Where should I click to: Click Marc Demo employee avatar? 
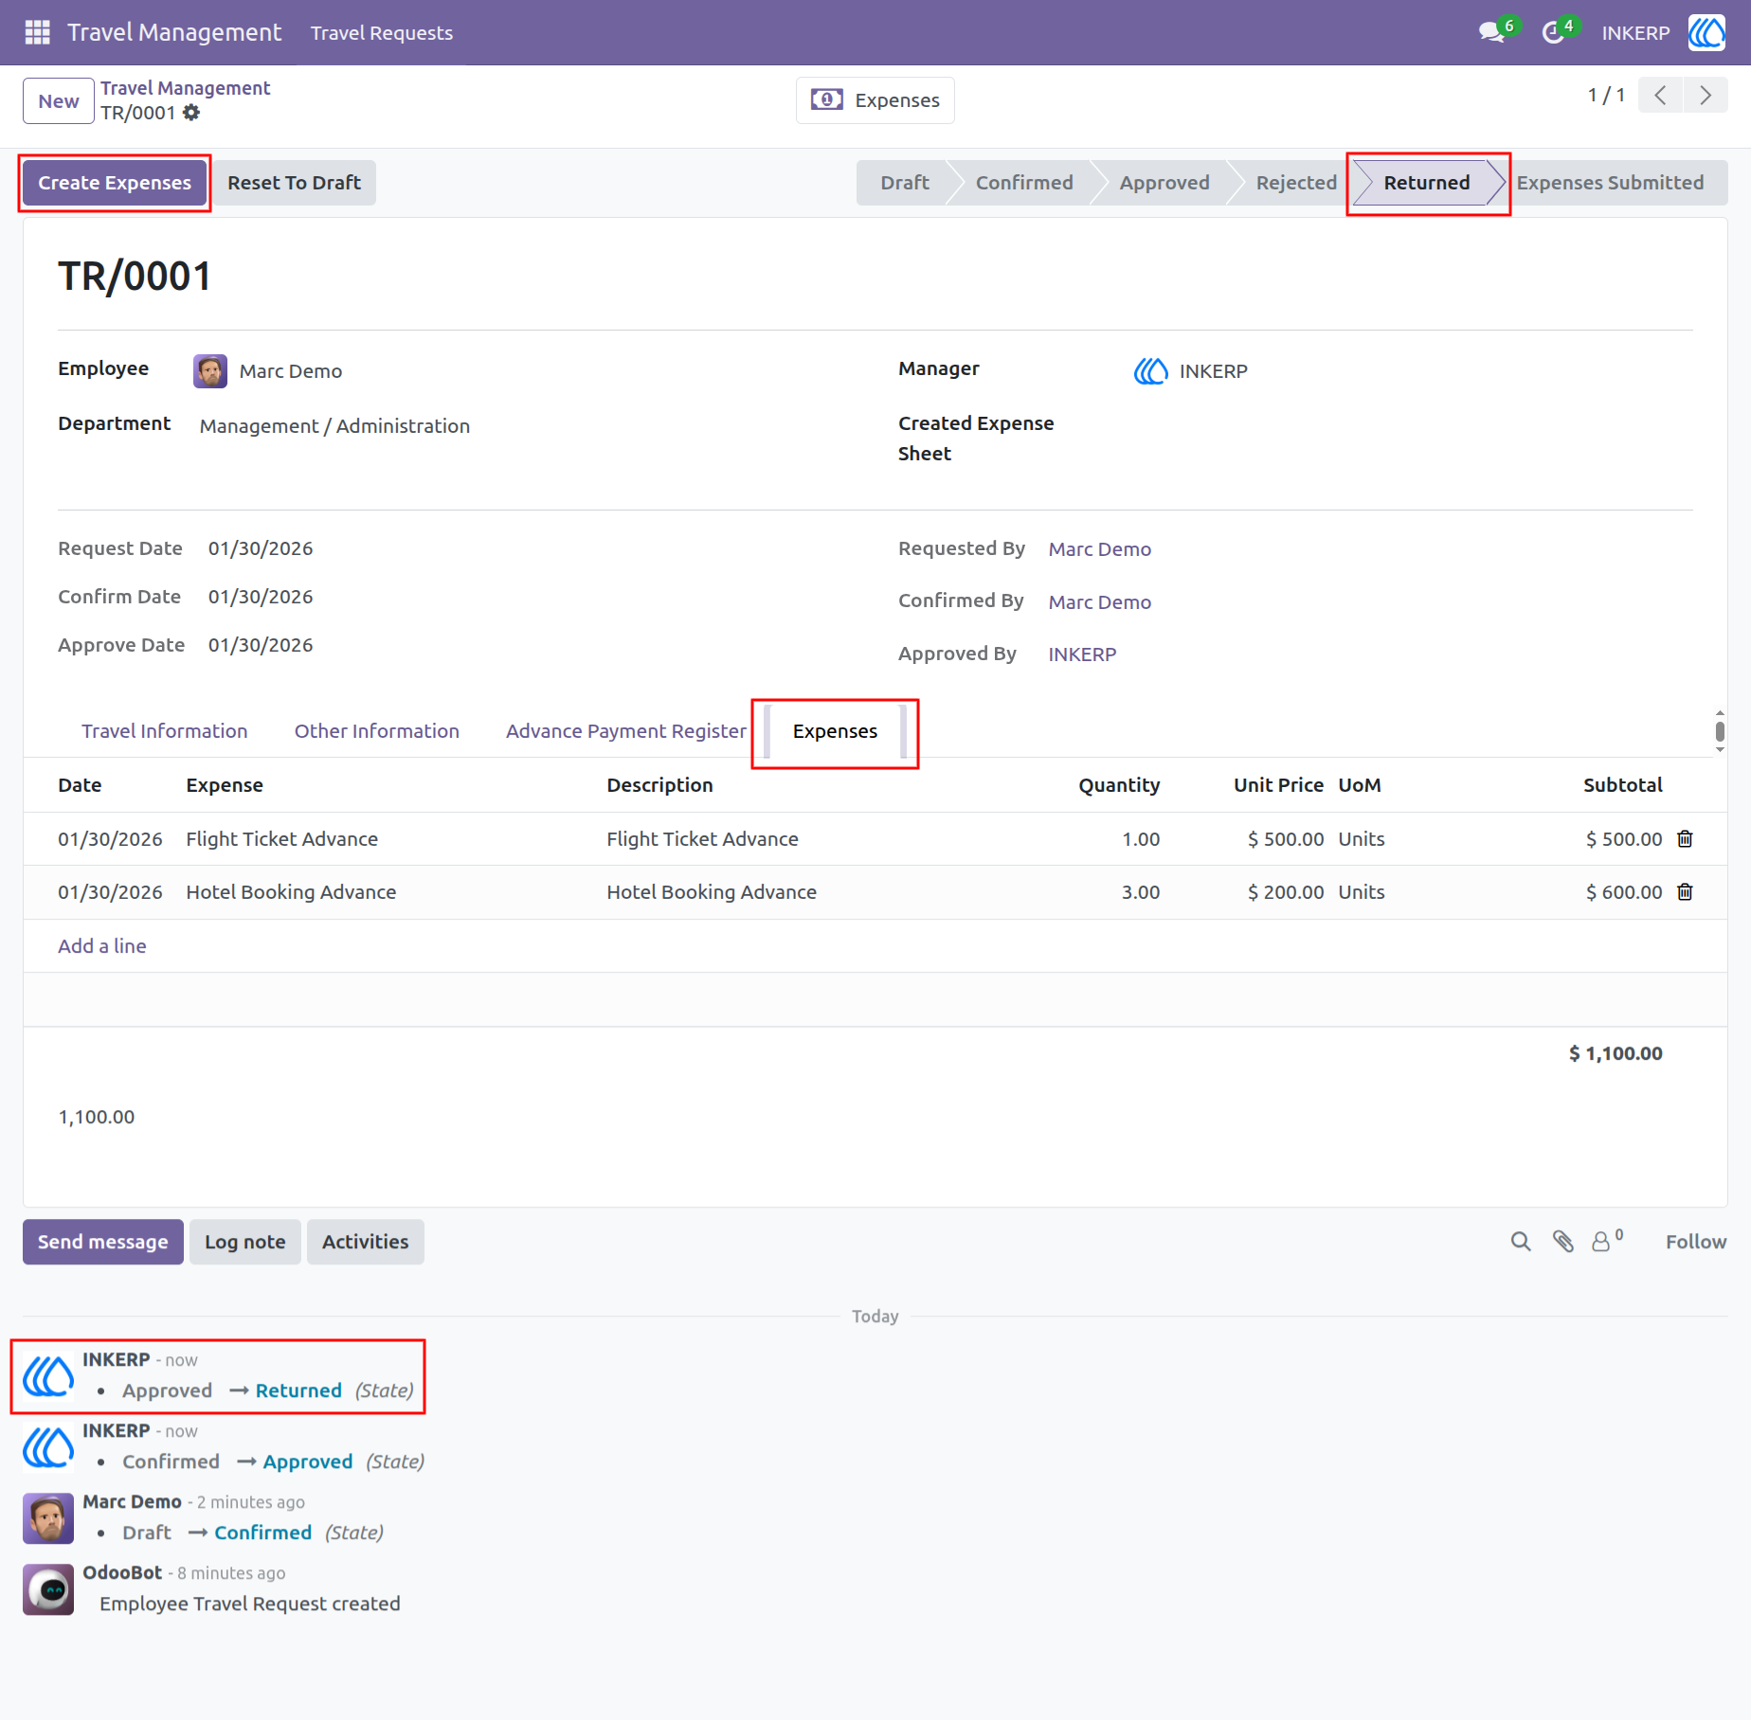click(210, 370)
